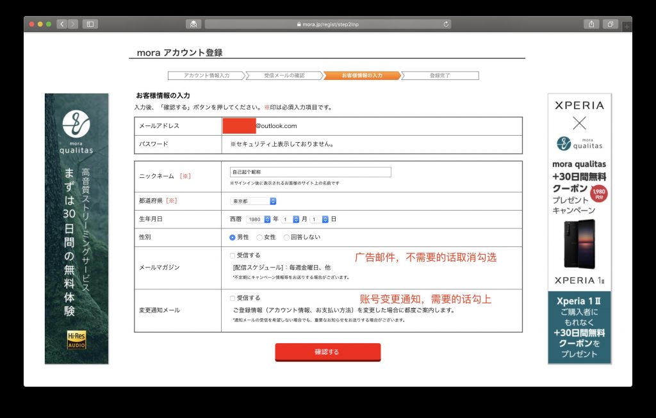Click the privacy extension icon beside the address bar
This screenshot has width=656, height=418.
[193, 24]
